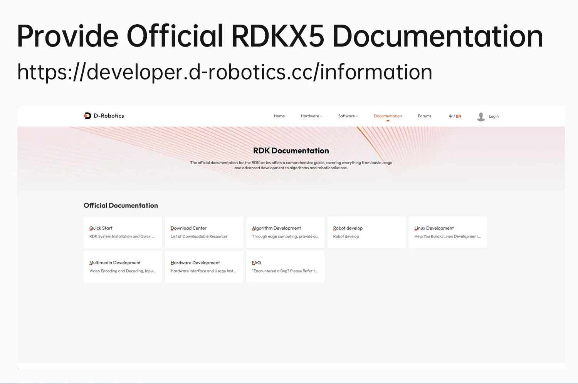Image resolution: width=578 pixels, height=384 pixels.
Task: Click the Official Documentation section heading
Action: [121, 205]
